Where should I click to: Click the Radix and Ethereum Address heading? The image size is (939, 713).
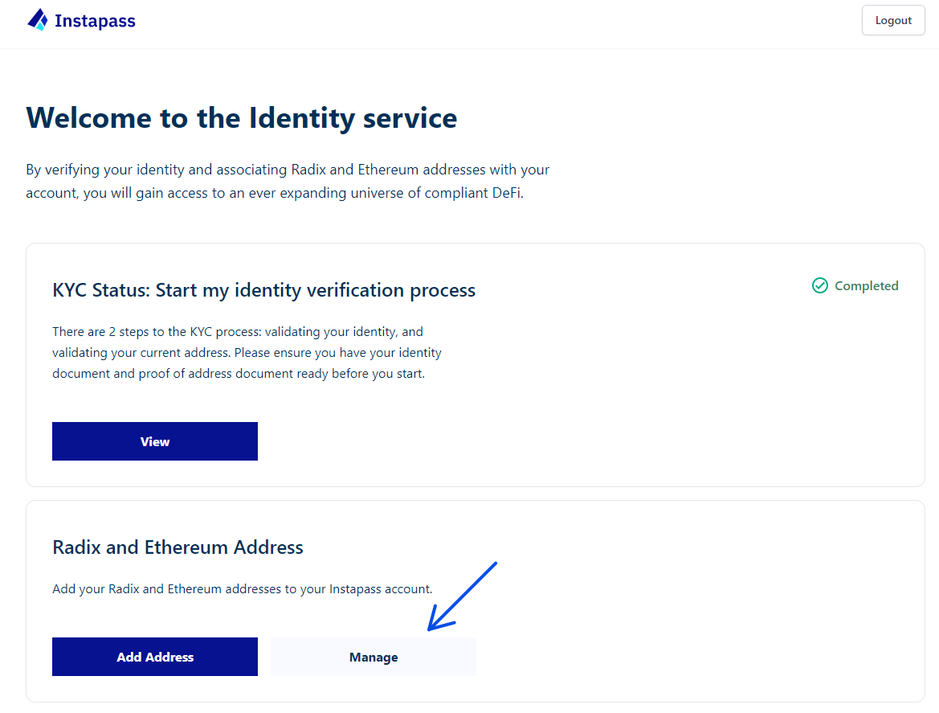[x=178, y=547]
